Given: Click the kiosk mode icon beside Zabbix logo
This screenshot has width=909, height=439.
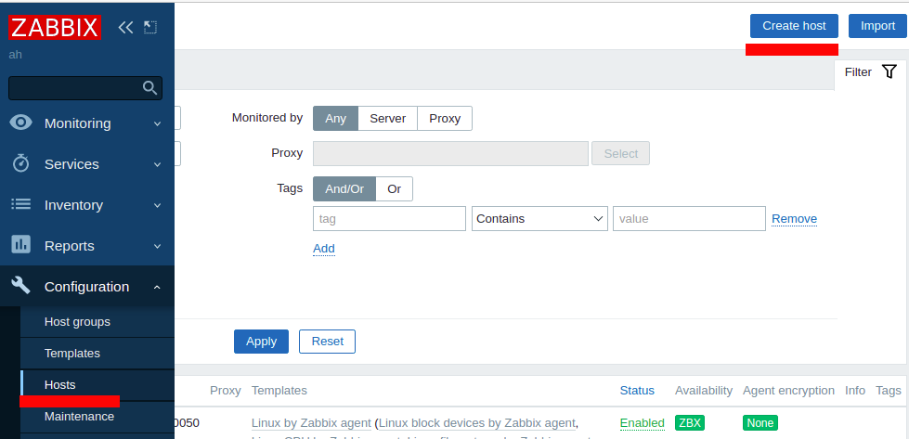Looking at the screenshot, I should click(x=150, y=27).
